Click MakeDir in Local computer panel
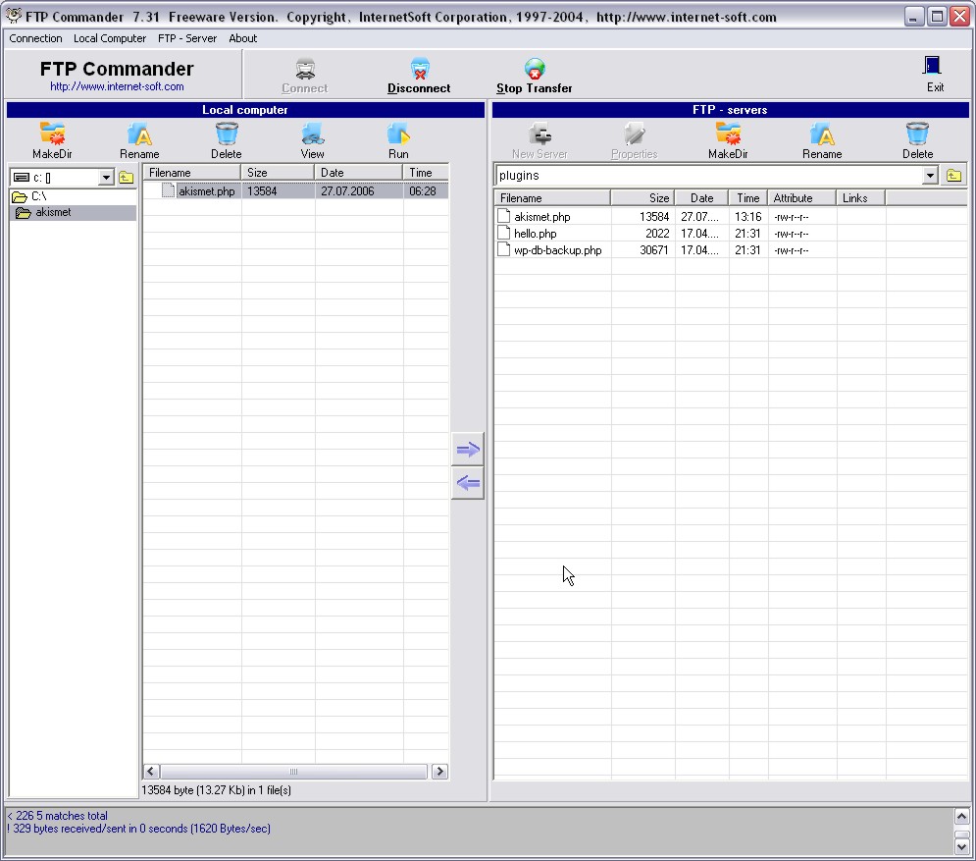The height and width of the screenshot is (861, 976). coord(52,140)
